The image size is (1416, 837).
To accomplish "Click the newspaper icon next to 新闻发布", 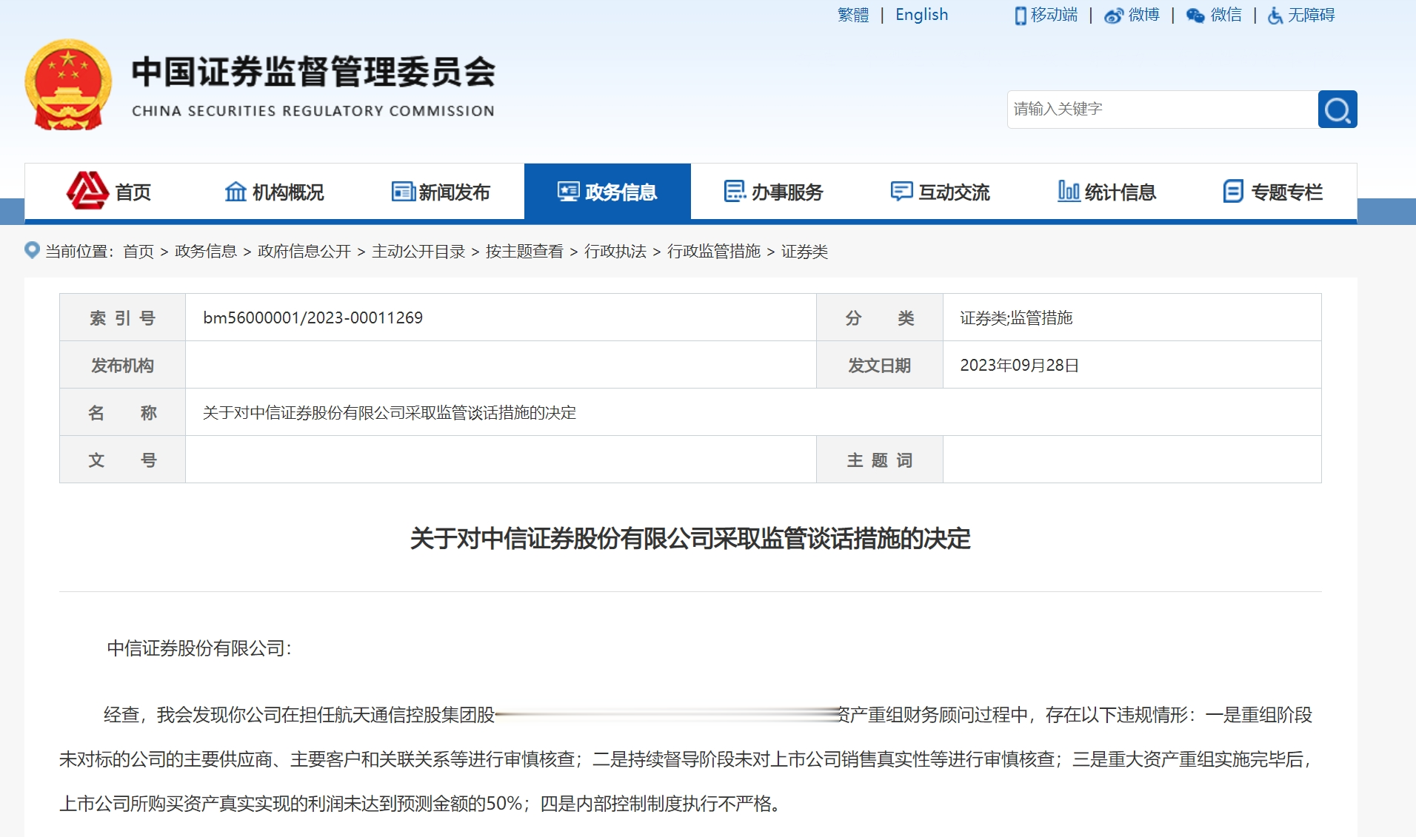I will 403,192.
